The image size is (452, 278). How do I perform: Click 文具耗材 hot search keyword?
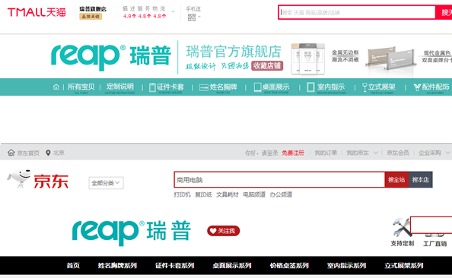click(228, 195)
